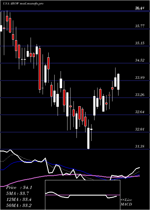Click the '50MA : 33.2' readout
The height and width of the screenshot is (210, 150).
click(x=19, y=205)
